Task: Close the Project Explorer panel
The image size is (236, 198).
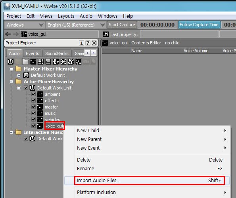Action: (94, 43)
